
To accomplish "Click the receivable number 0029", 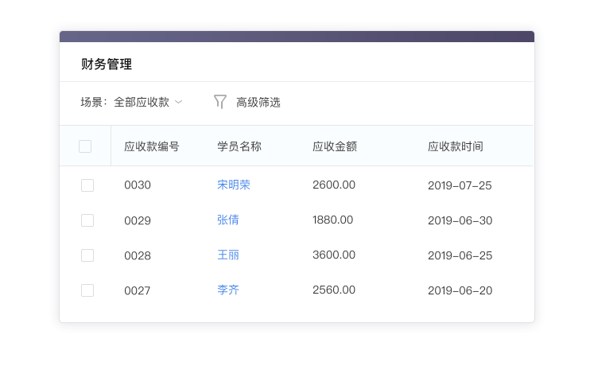I will pos(138,220).
